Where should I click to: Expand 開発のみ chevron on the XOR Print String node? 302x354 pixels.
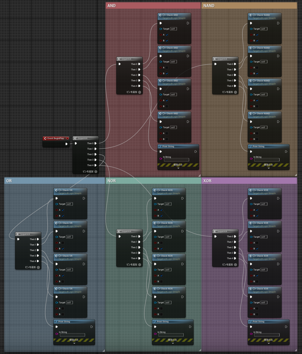(268, 343)
